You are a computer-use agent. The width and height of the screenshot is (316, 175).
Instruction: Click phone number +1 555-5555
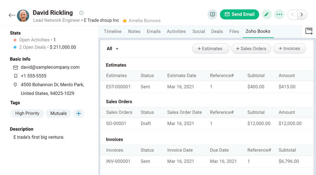(34, 76)
